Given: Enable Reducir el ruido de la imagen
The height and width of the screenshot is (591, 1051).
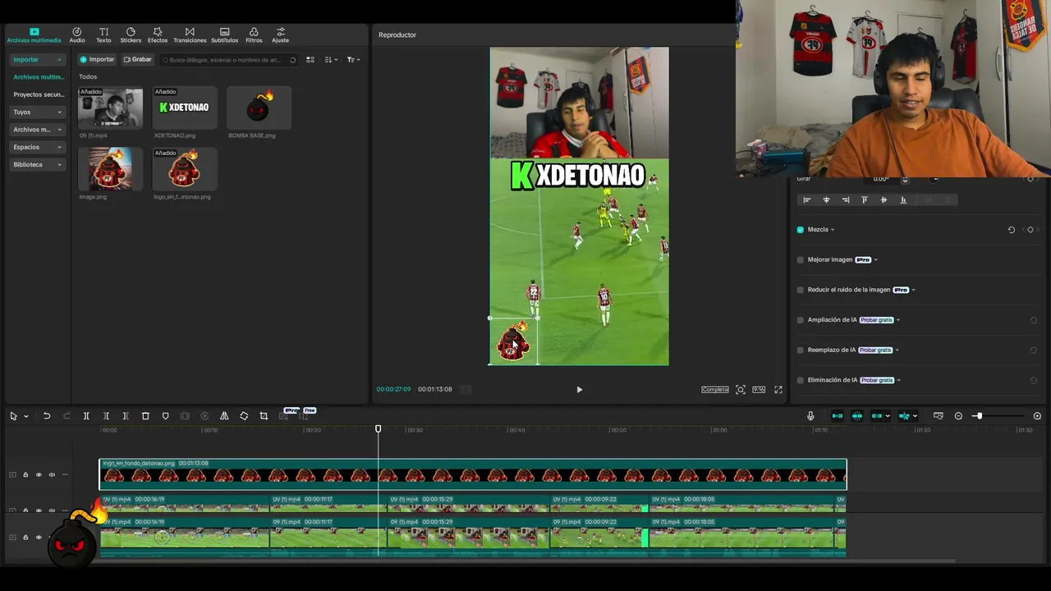Looking at the screenshot, I should (801, 290).
